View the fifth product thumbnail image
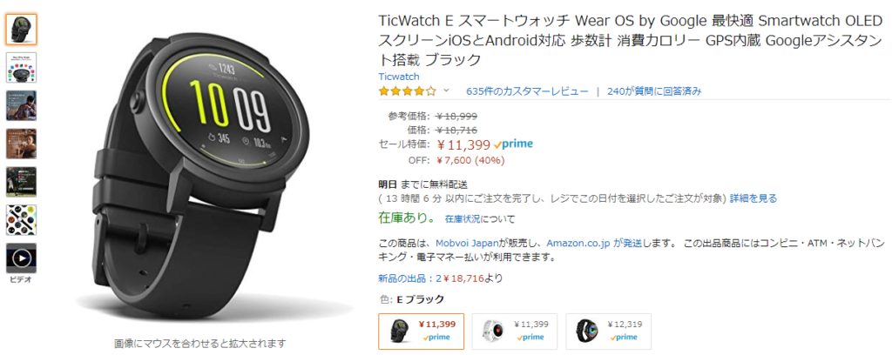 pos(22,182)
